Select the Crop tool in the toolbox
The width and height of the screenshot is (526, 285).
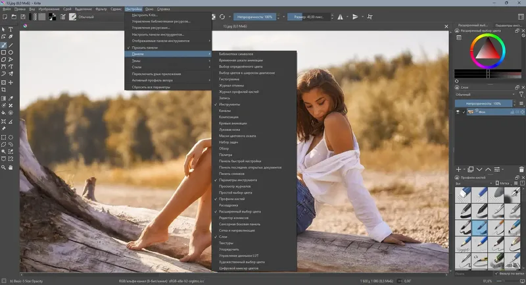4,90
